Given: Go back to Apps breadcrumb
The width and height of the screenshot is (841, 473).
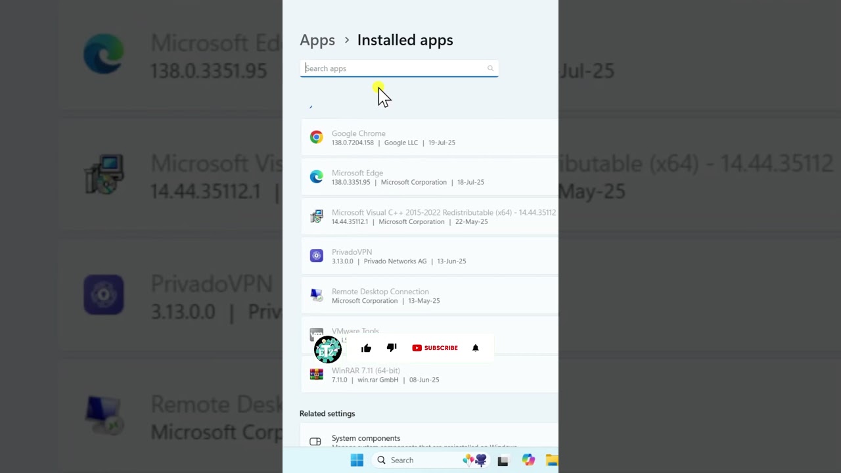Looking at the screenshot, I should (x=317, y=40).
